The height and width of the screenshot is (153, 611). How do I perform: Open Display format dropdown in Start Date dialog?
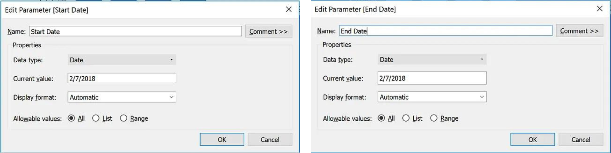tap(122, 97)
